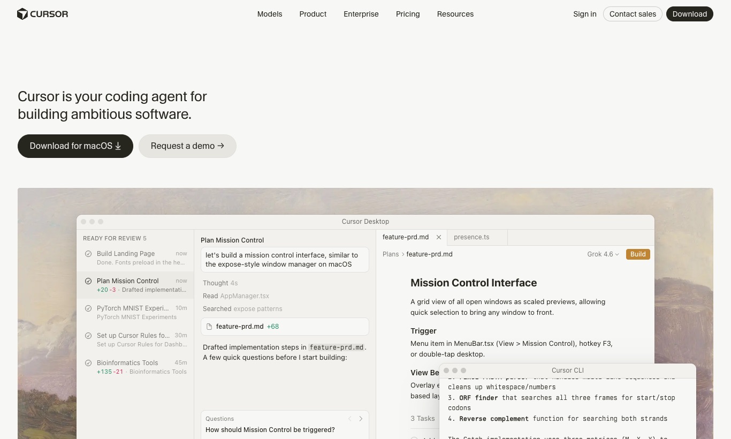Click the Mission Control Interface heading
731x439 pixels.
(474, 283)
